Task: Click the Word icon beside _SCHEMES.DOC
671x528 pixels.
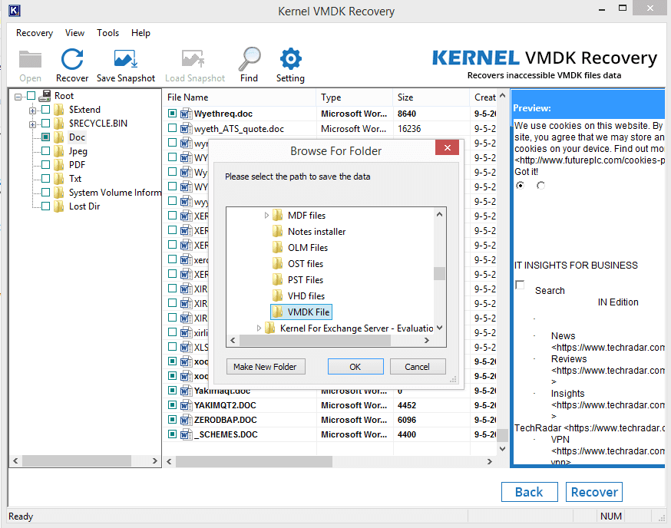Action: [186, 434]
